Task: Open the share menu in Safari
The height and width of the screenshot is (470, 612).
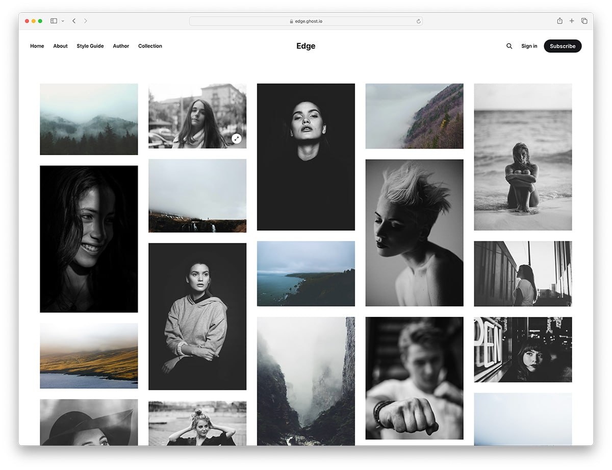Action: (x=559, y=20)
